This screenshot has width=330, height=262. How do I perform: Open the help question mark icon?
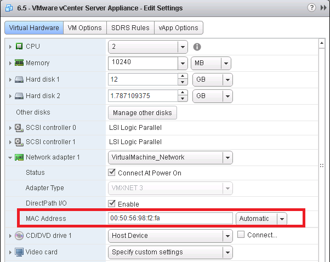(x=311, y=8)
